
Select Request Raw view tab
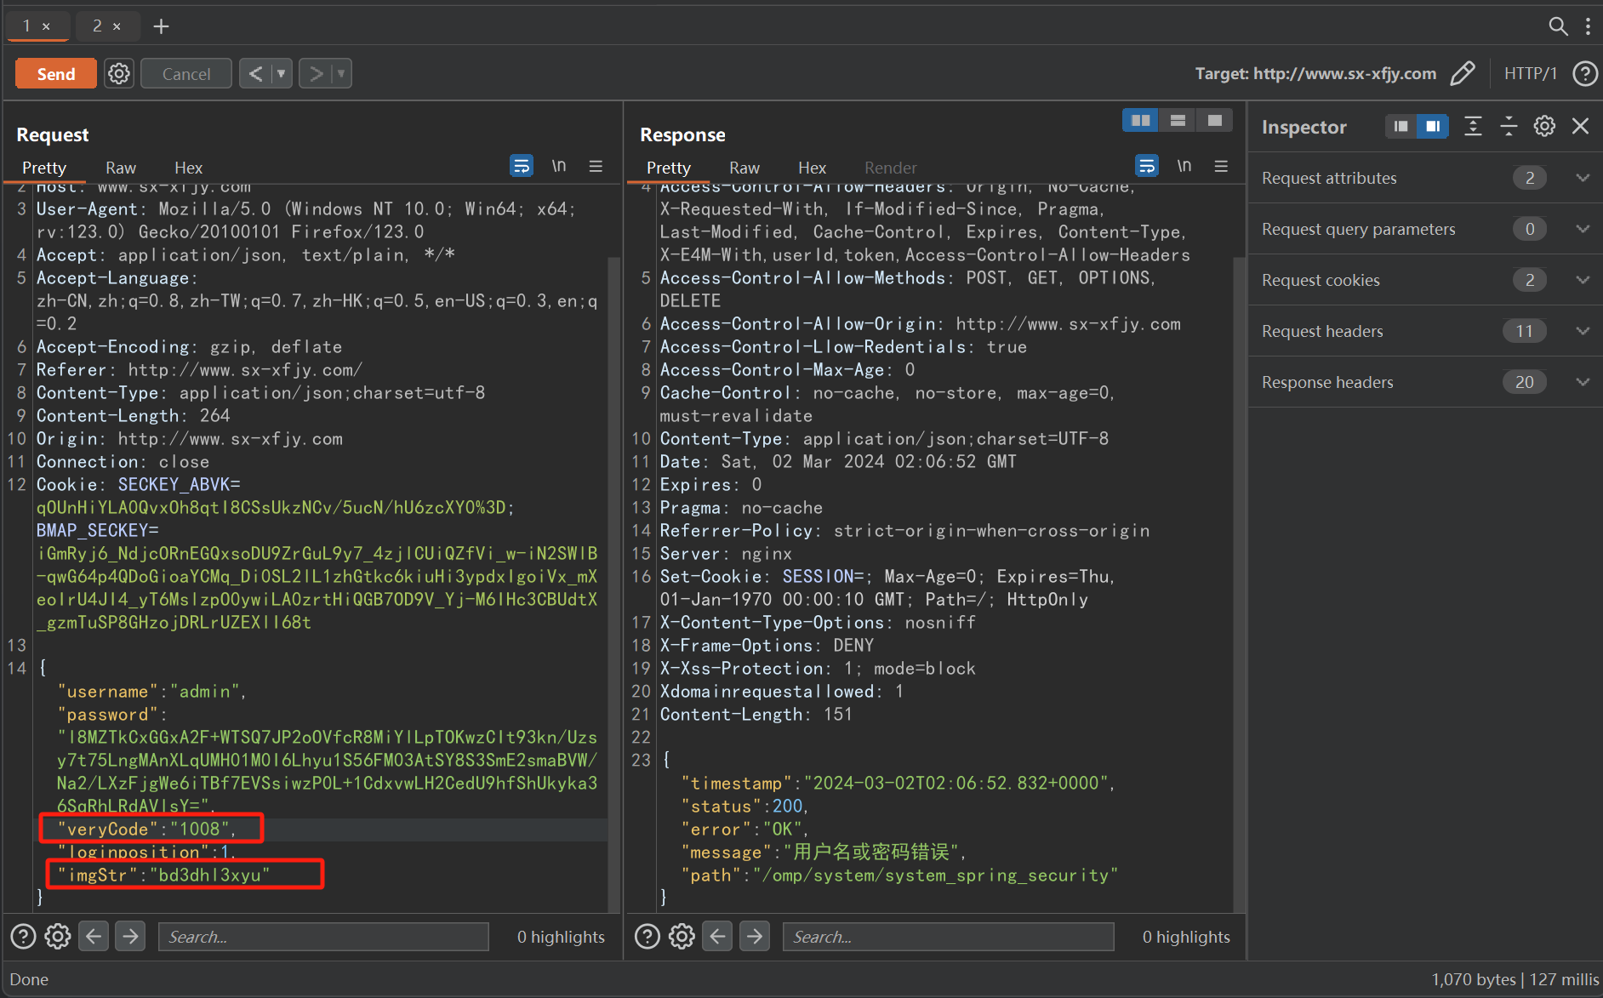pyautogui.click(x=121, y=168)
